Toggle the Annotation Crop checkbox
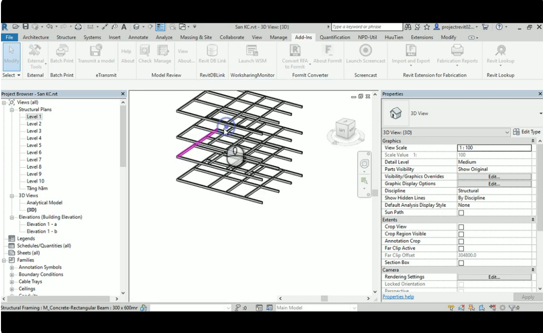This screenshot has height=333, width=543. click(461, 241)
